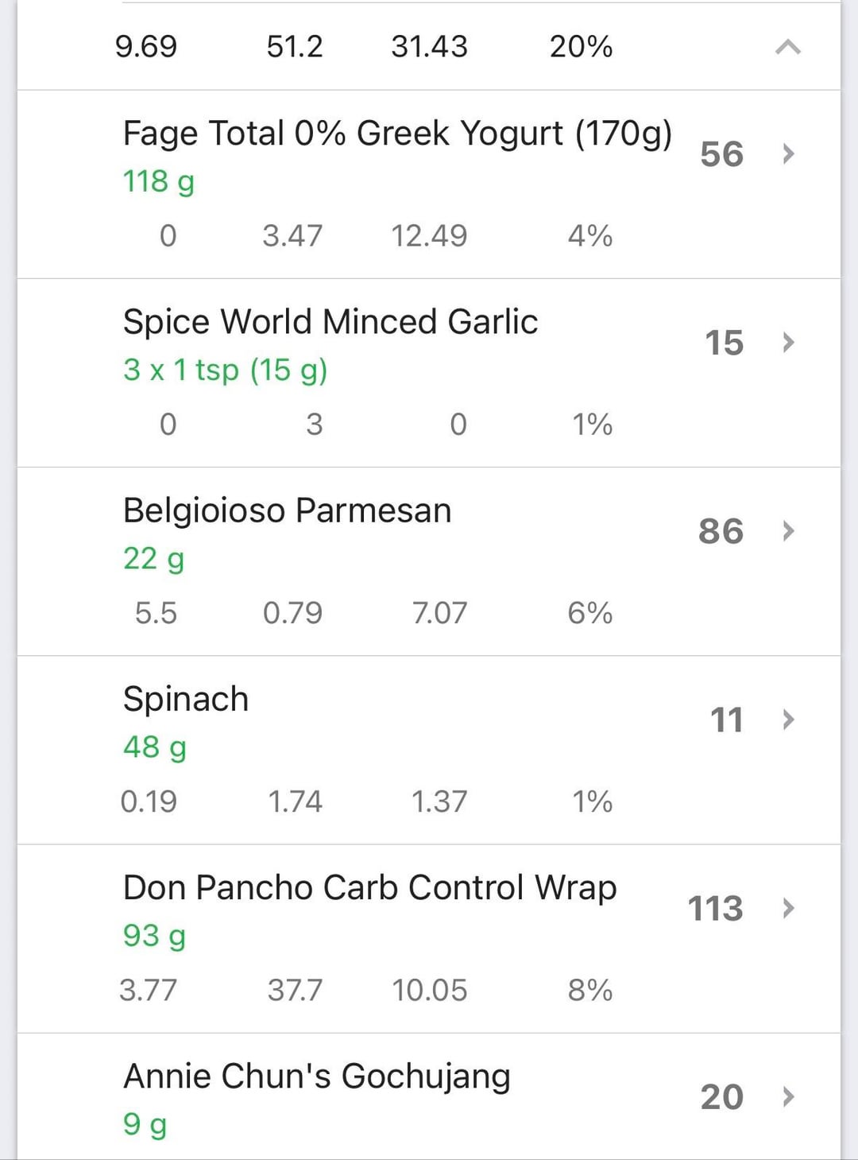Screen dimensions: 858x1160
Task: Open Annie Chun's Gochujang chevron arrow
Action: [788, 1097]
